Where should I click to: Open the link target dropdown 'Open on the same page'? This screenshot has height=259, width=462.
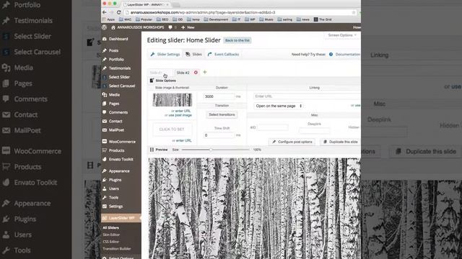pyautogui.click(x=279, y=106)
